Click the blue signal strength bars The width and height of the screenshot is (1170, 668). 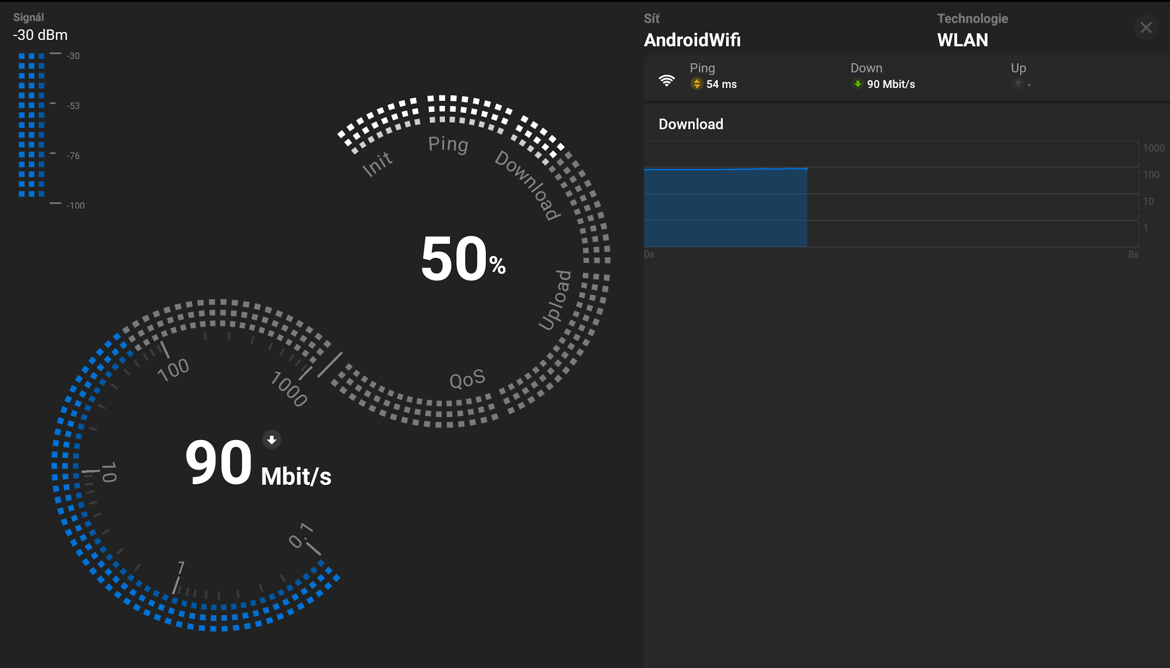31,124
